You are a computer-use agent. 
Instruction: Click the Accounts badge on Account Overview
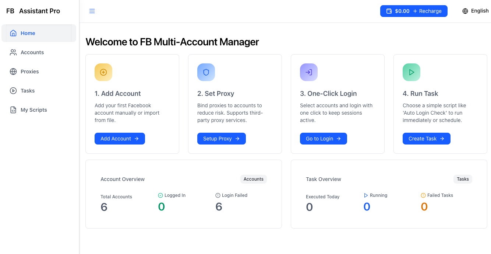[x=253, y=179]
